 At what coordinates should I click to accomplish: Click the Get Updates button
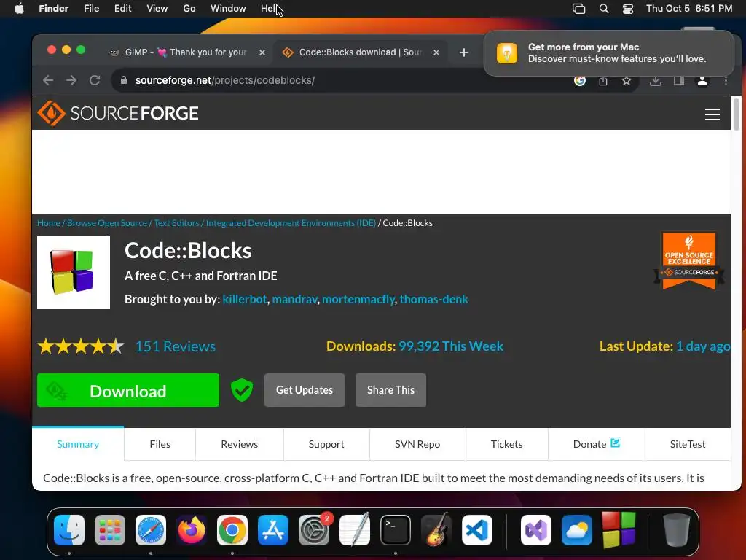point(305,390)
